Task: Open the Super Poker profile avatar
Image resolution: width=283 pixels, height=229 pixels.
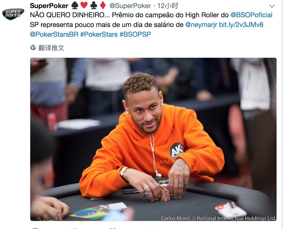Action: (13, 14)
